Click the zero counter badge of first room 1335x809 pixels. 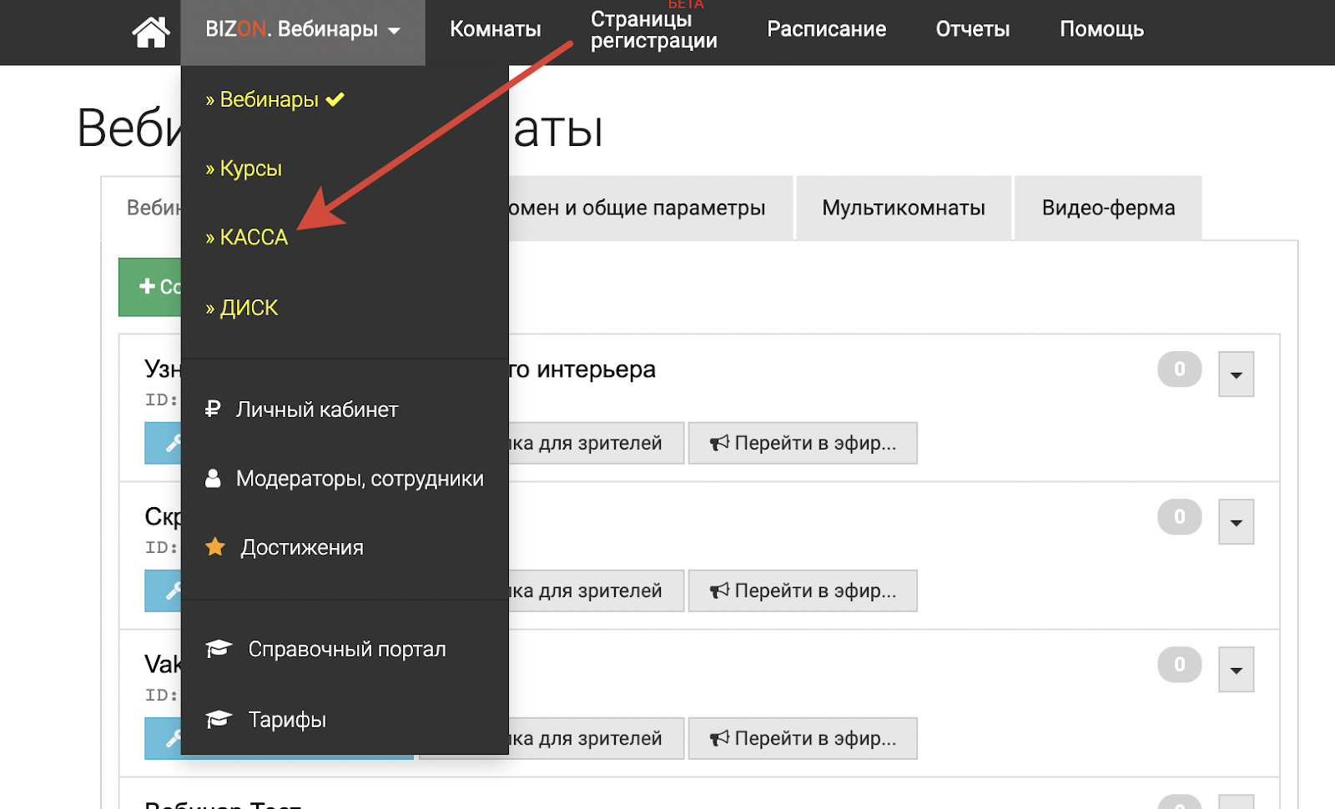click(1179, 369)
